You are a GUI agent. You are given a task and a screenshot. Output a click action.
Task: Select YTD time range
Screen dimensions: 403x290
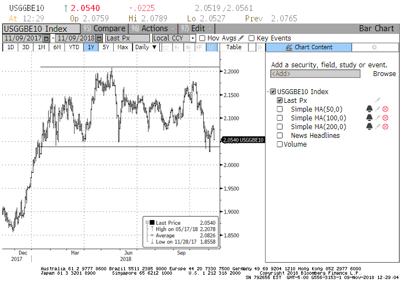coord(74,47)
